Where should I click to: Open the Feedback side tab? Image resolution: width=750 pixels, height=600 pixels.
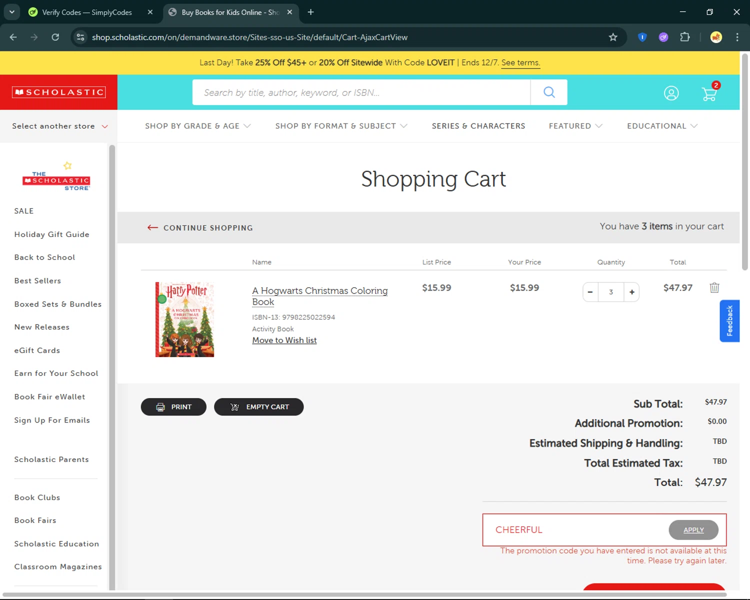coord(729,321)
